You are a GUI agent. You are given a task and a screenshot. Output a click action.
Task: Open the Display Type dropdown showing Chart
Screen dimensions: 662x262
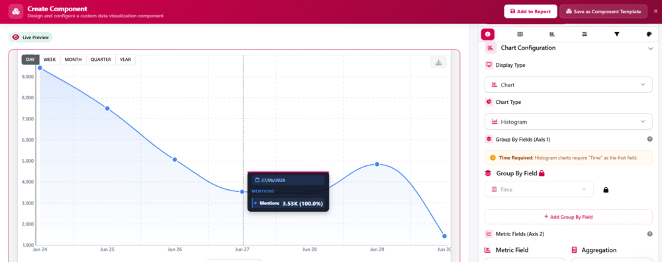pos(568,85)
